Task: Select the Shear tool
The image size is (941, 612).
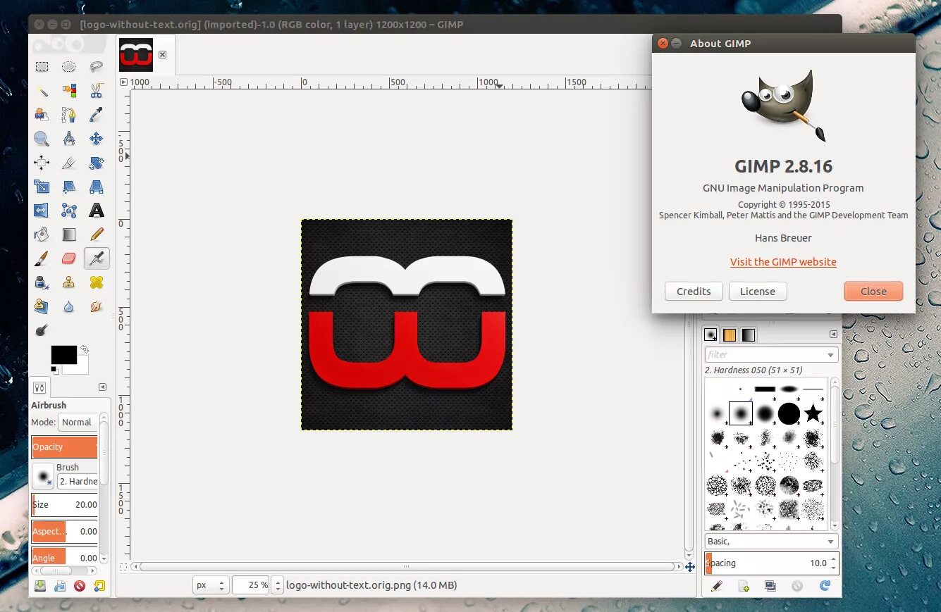Action: click(68, 187)
